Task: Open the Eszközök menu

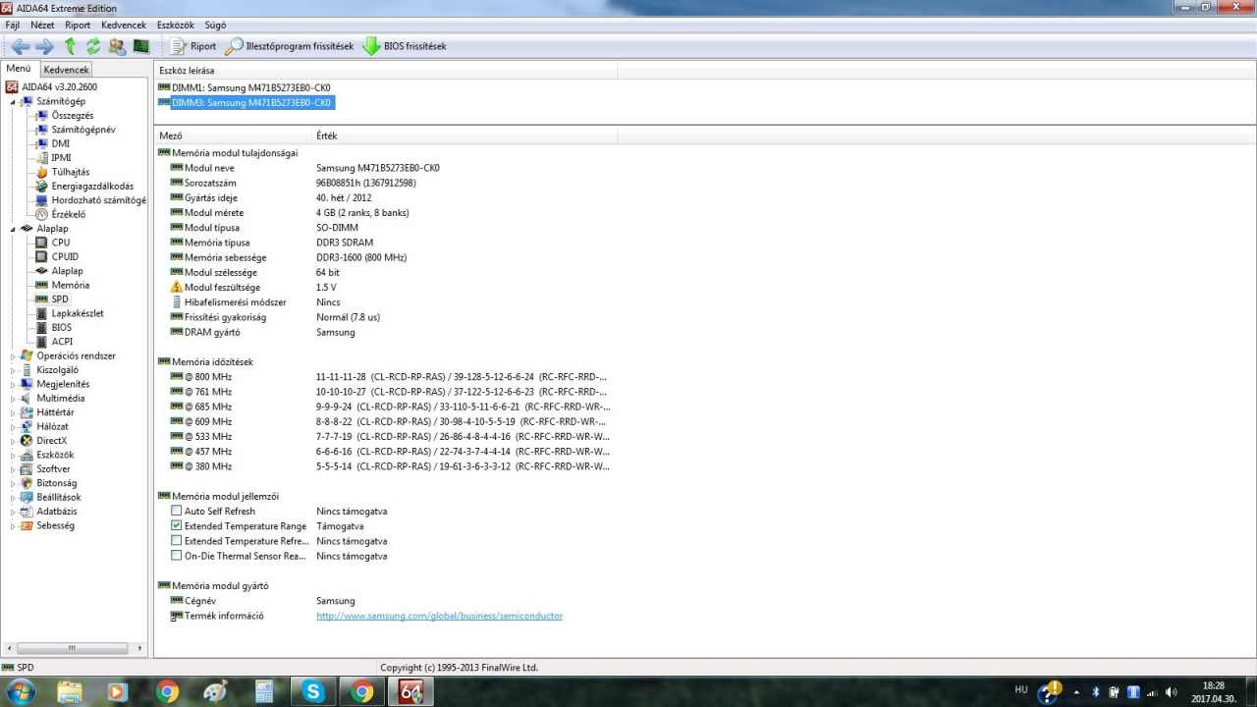Action: click(x=175, y=25)
